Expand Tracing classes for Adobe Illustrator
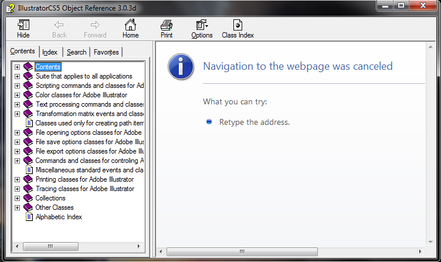Screen dimensions: 441x262 (x=17, y=189)
